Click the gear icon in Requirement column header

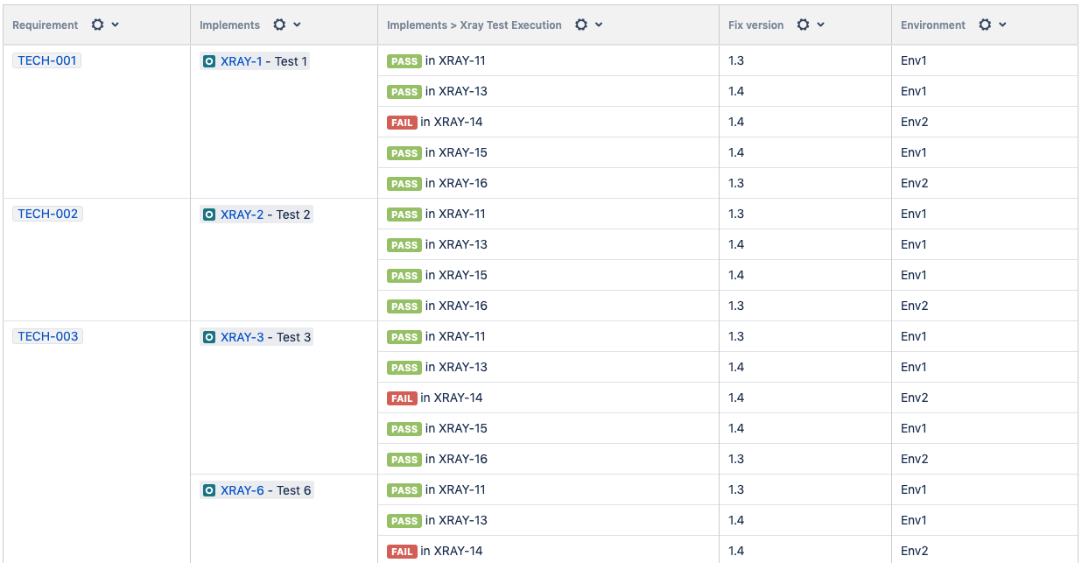click(98, 25)
